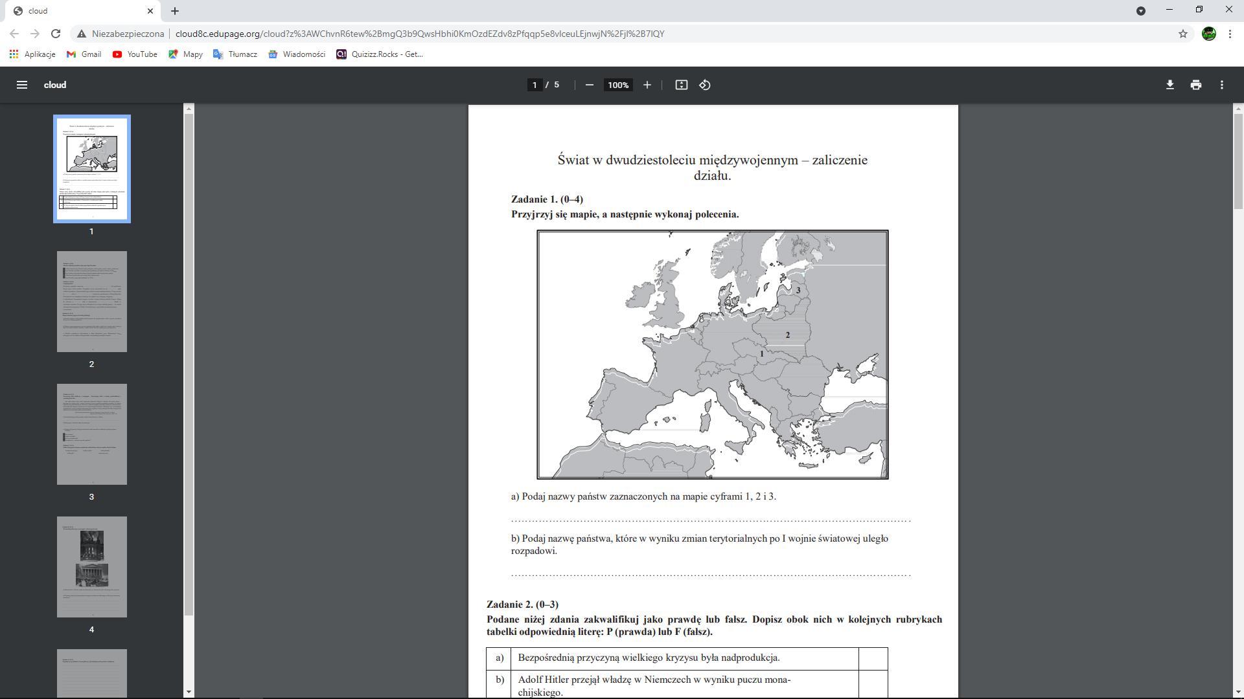
Task: Select page 2 thumbnail
Action: pyautogui.click(x=91, y=302)
